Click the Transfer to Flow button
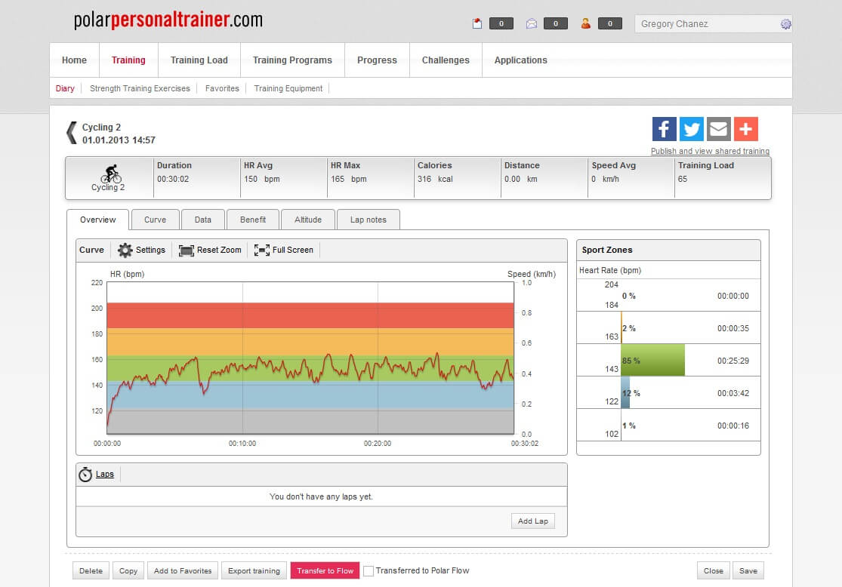This screenshot has width=842, height=587. pyautogui.click(x=325, y=571)
